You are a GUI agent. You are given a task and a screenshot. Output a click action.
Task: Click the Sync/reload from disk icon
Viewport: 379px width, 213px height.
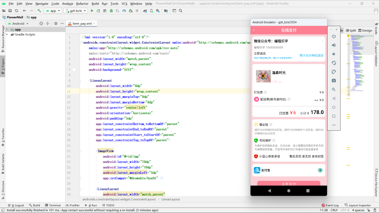[x=16, y=11]
